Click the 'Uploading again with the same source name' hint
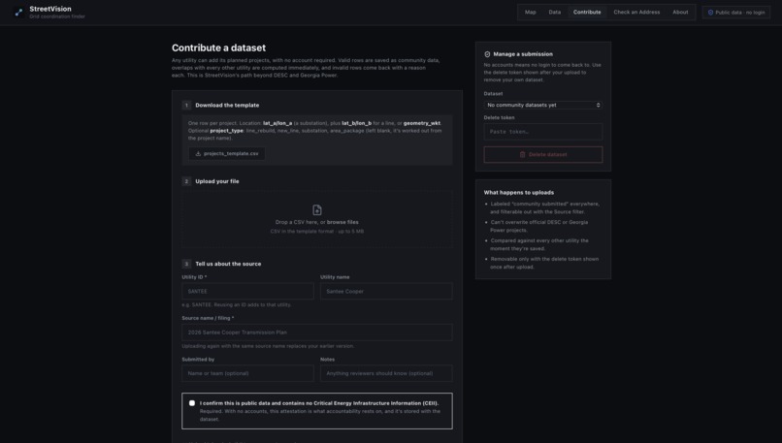 point(268,346)
